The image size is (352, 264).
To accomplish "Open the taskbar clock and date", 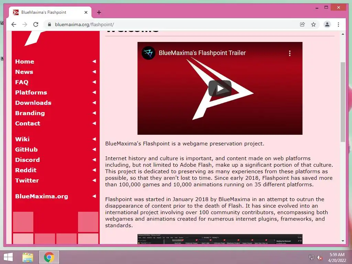I will pos(337,257).
